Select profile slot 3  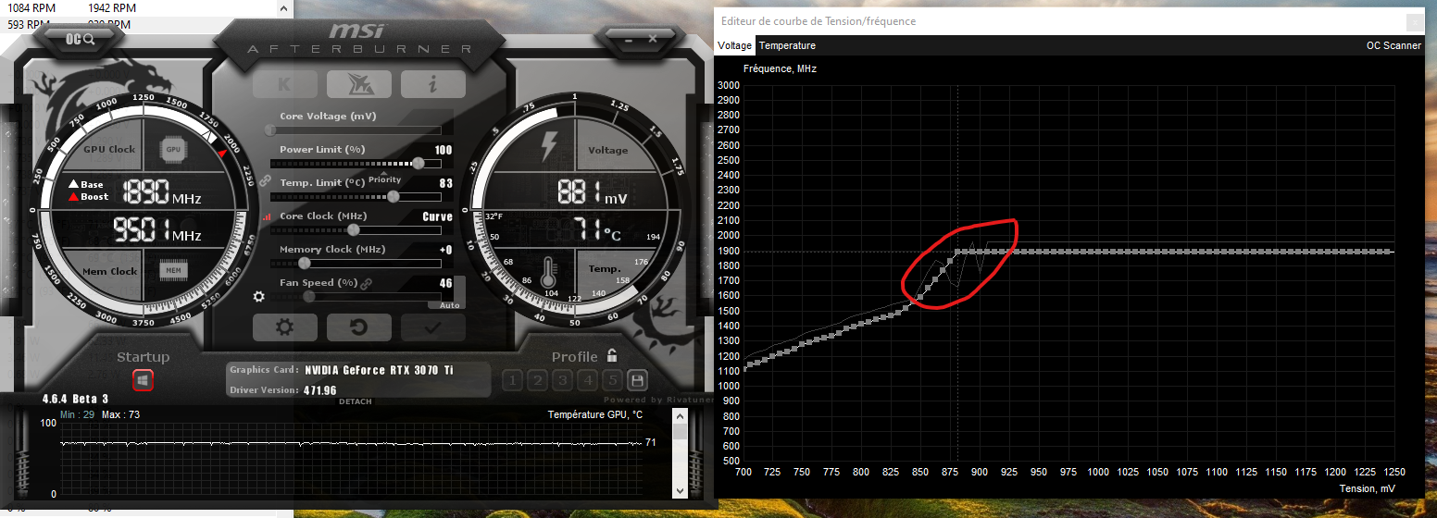pyautogui.click(x=562, y=379)
